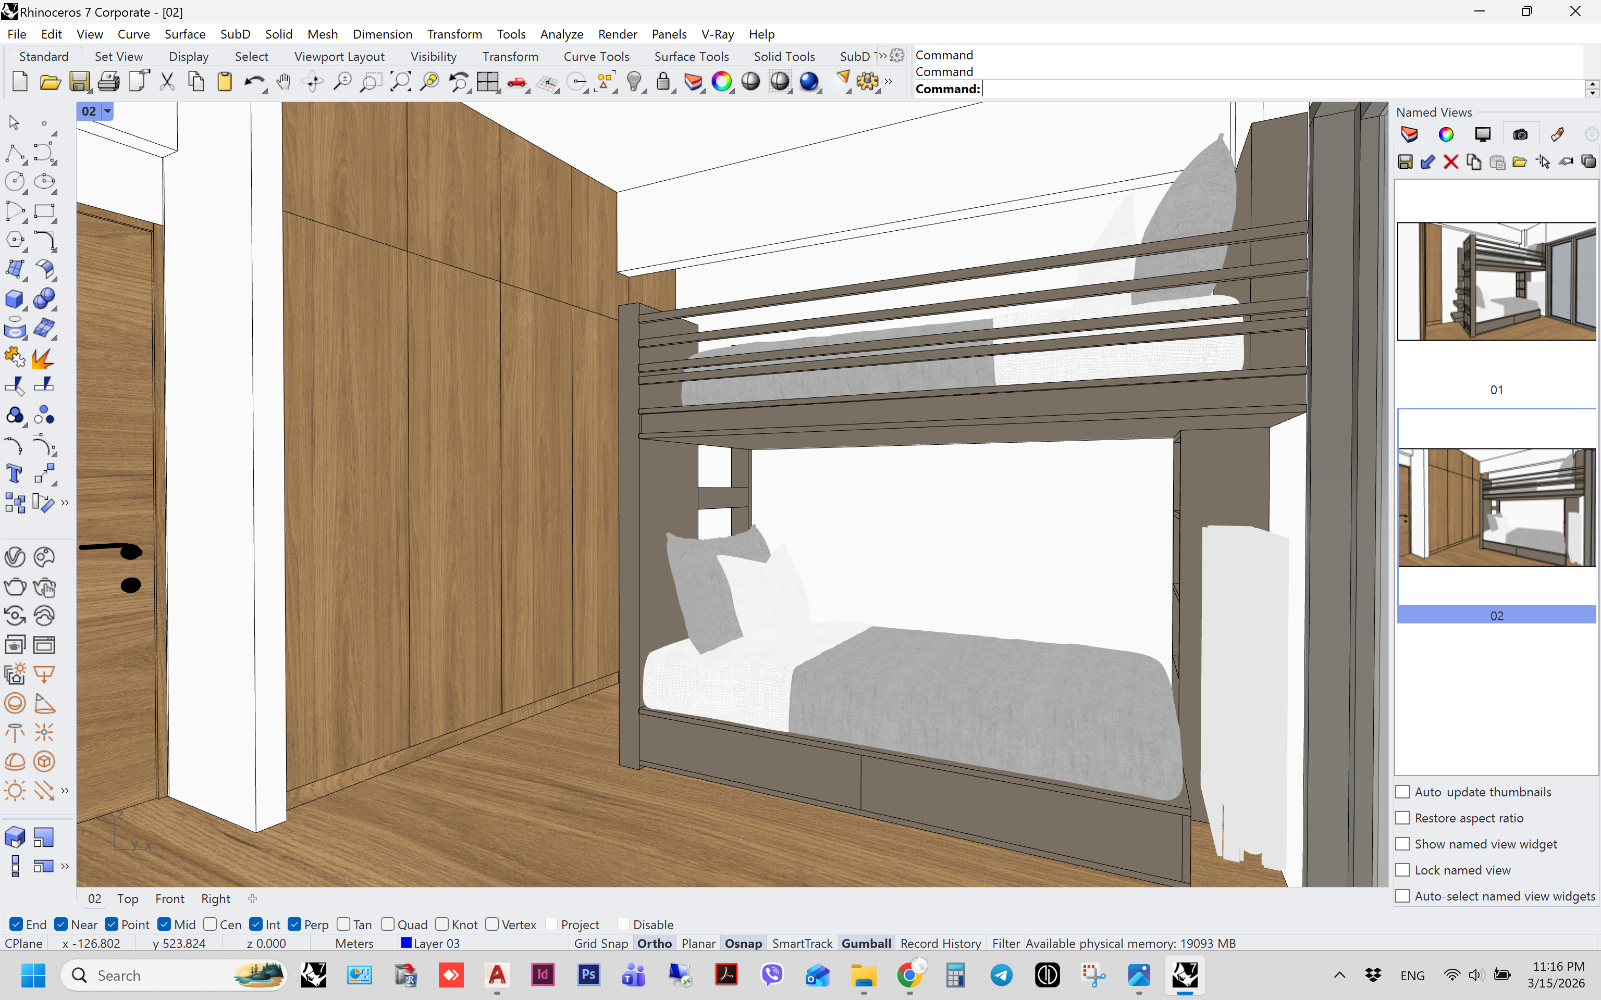Click the Lock objects padlock icon
Screen dimensions: 1601x1000
pyautogui.click(x=663, y=81)
